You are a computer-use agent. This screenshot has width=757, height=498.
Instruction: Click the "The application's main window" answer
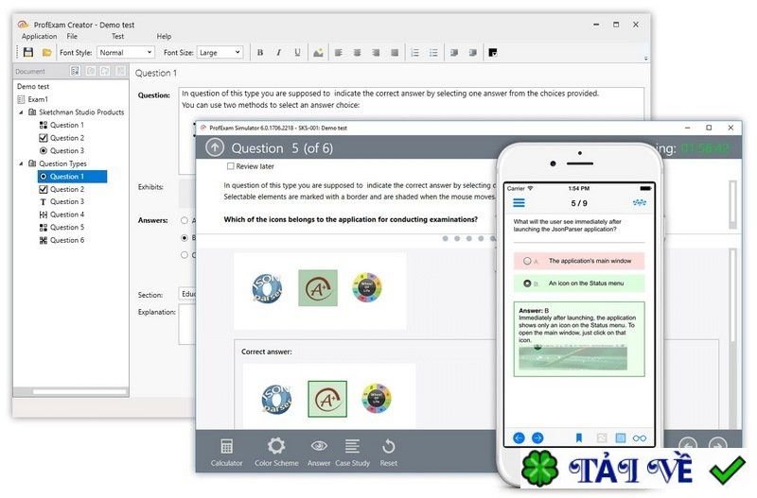(579, 261)
